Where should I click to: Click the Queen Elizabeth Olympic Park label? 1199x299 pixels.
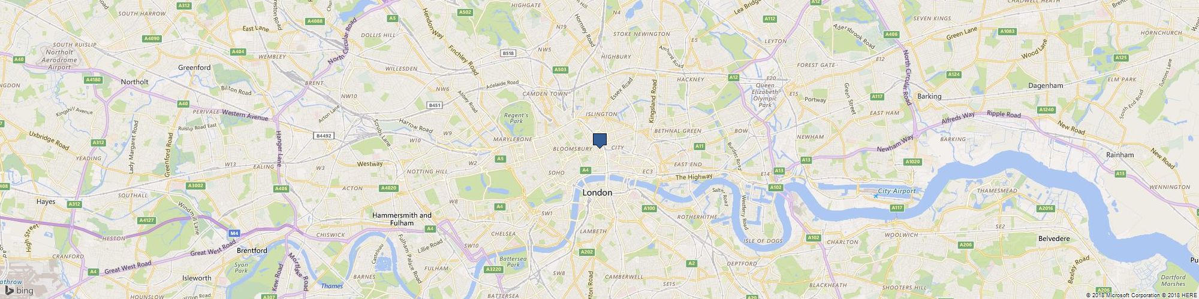[x=764, y=94]
